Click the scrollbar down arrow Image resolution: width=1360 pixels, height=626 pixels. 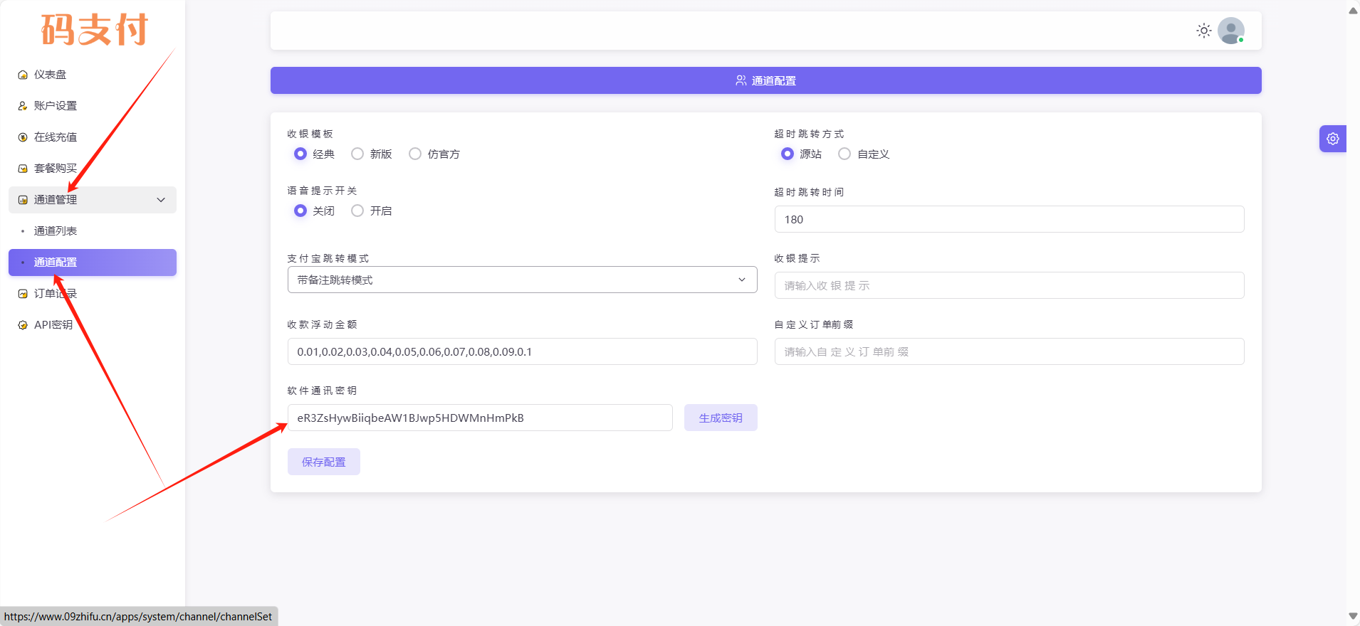(1353, 616)
